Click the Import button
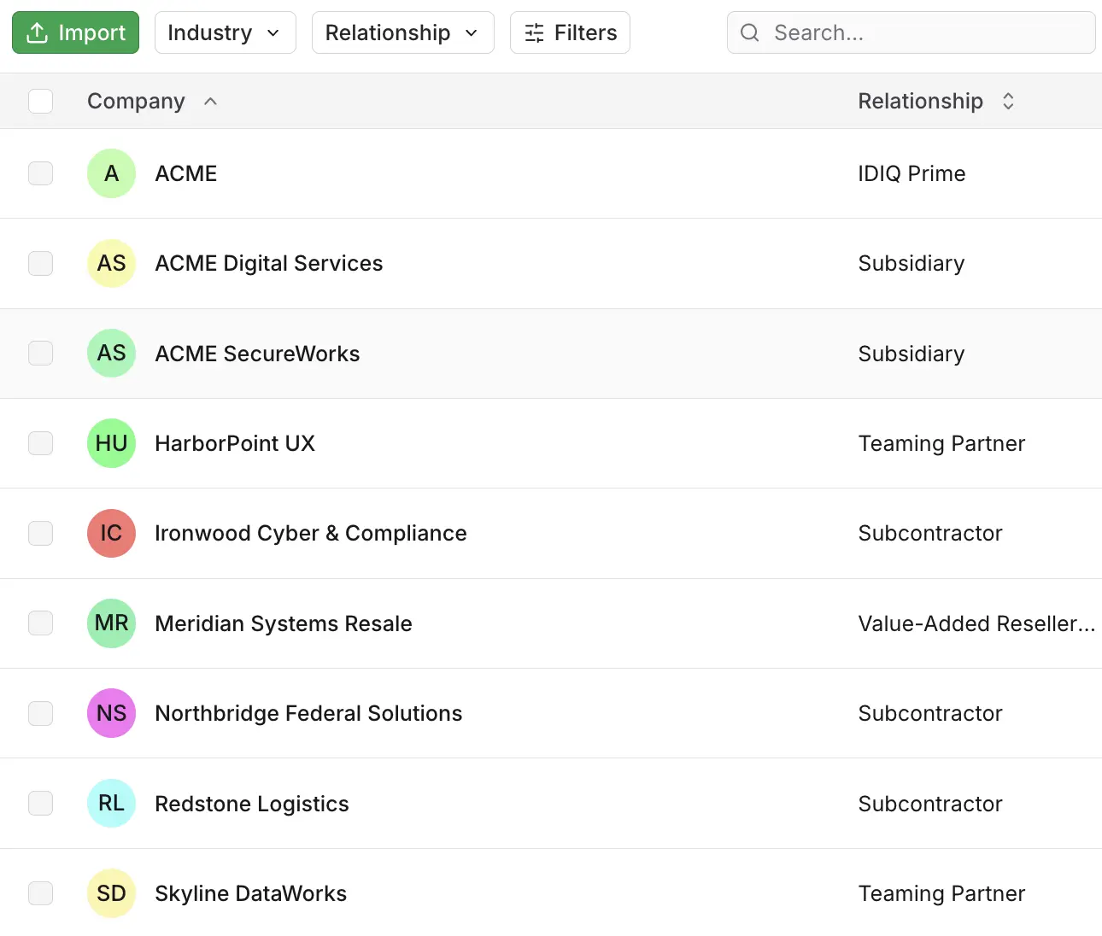The width and height of the screenshot is (1102, 936). coord(75,32)
